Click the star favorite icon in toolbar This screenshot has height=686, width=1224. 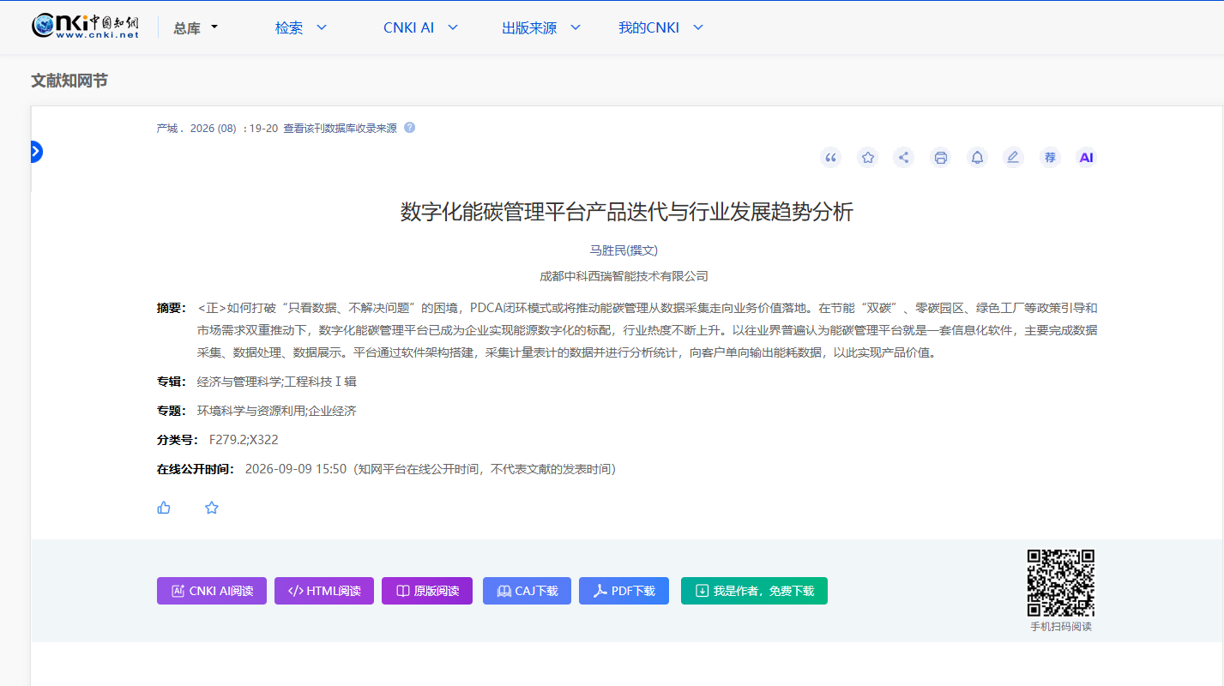[868, 158]
